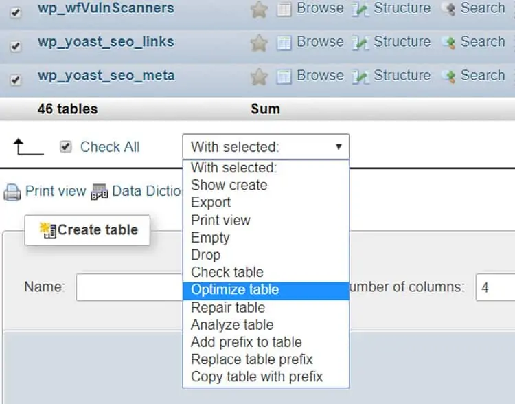
Task: Open Print view link below tables
Action: (56, 190)
